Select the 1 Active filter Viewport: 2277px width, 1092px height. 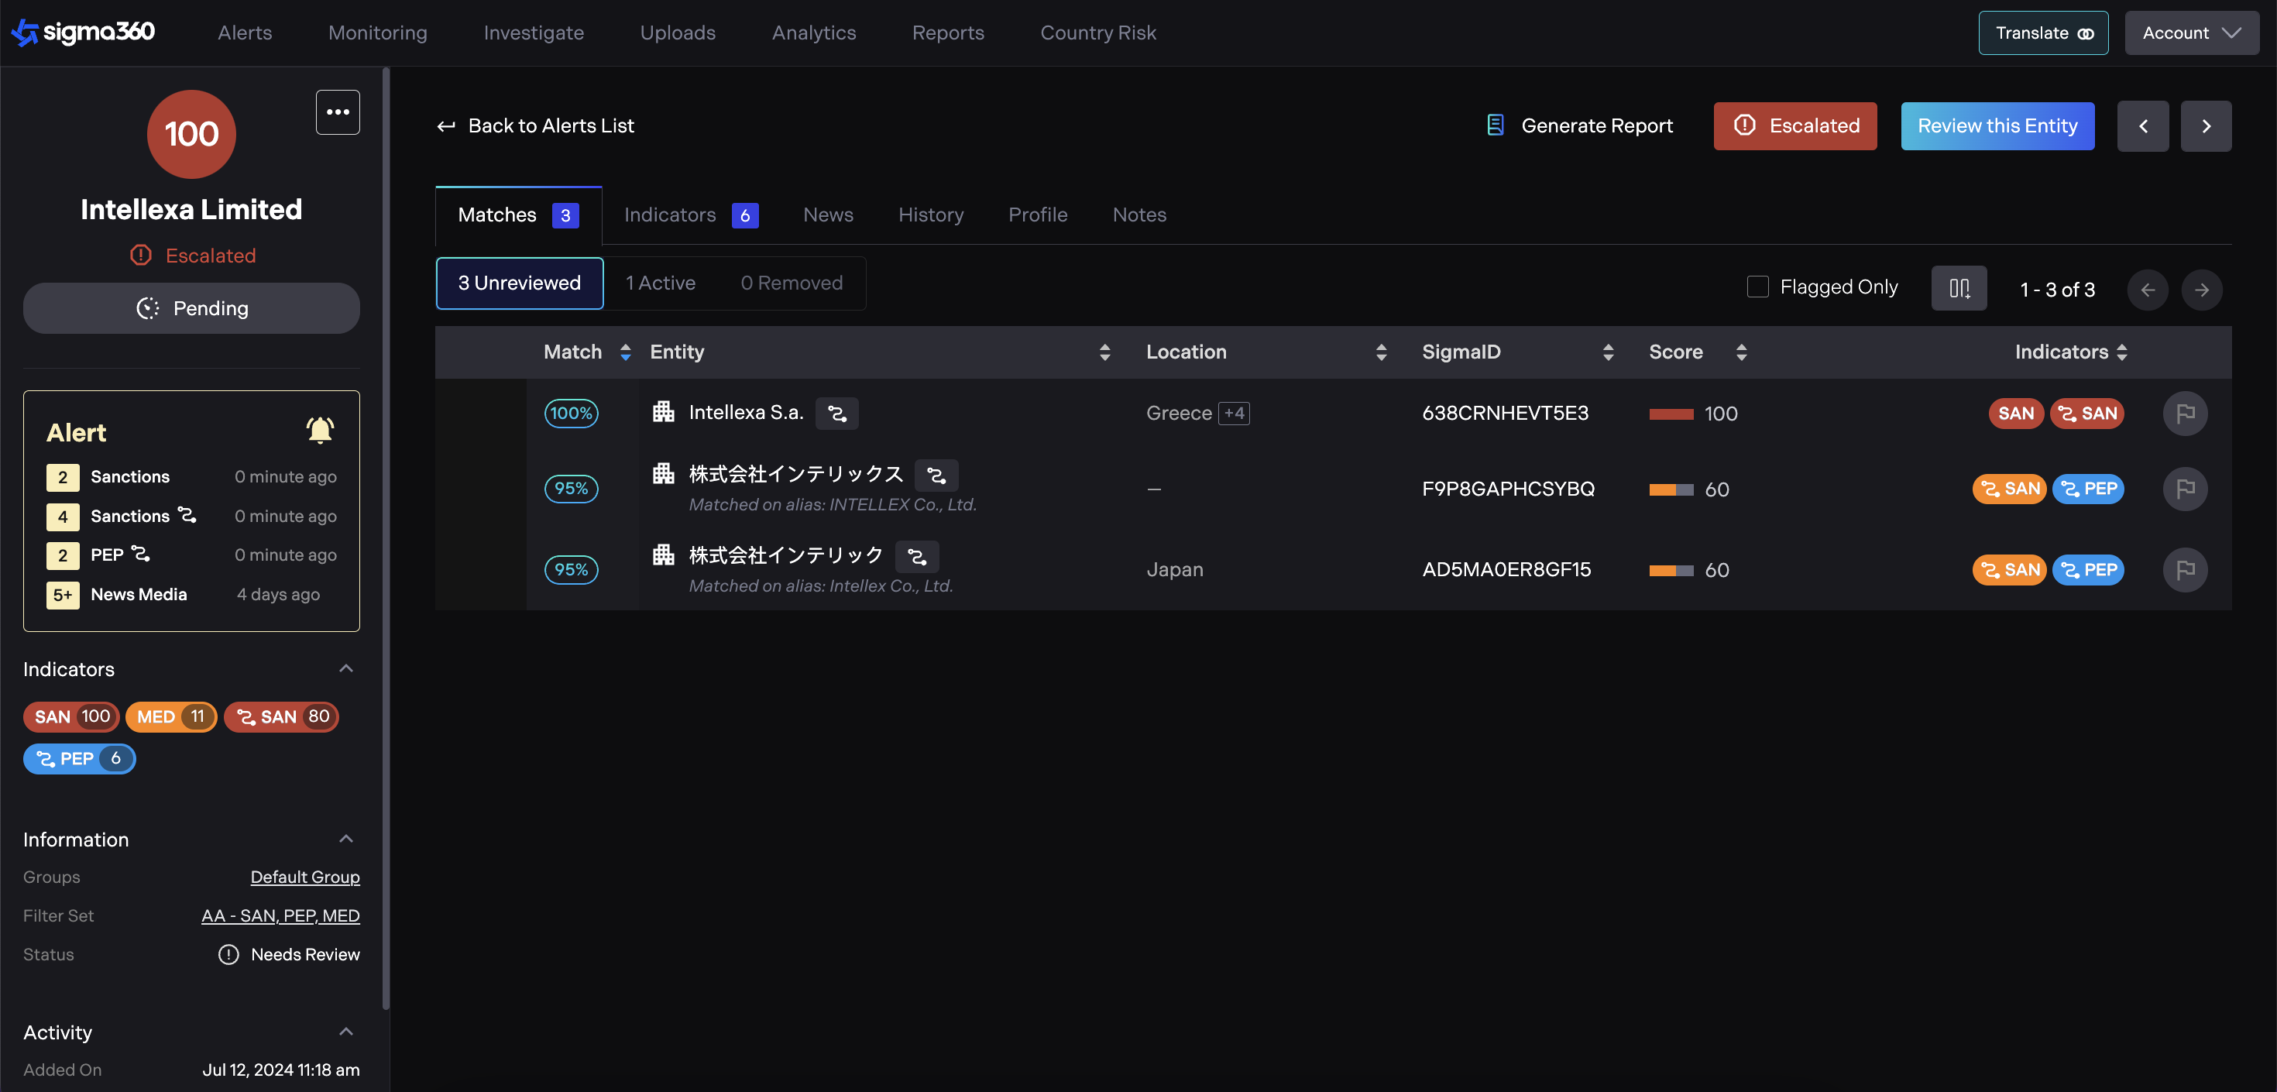pyautogui.click(x=661, y=283)
